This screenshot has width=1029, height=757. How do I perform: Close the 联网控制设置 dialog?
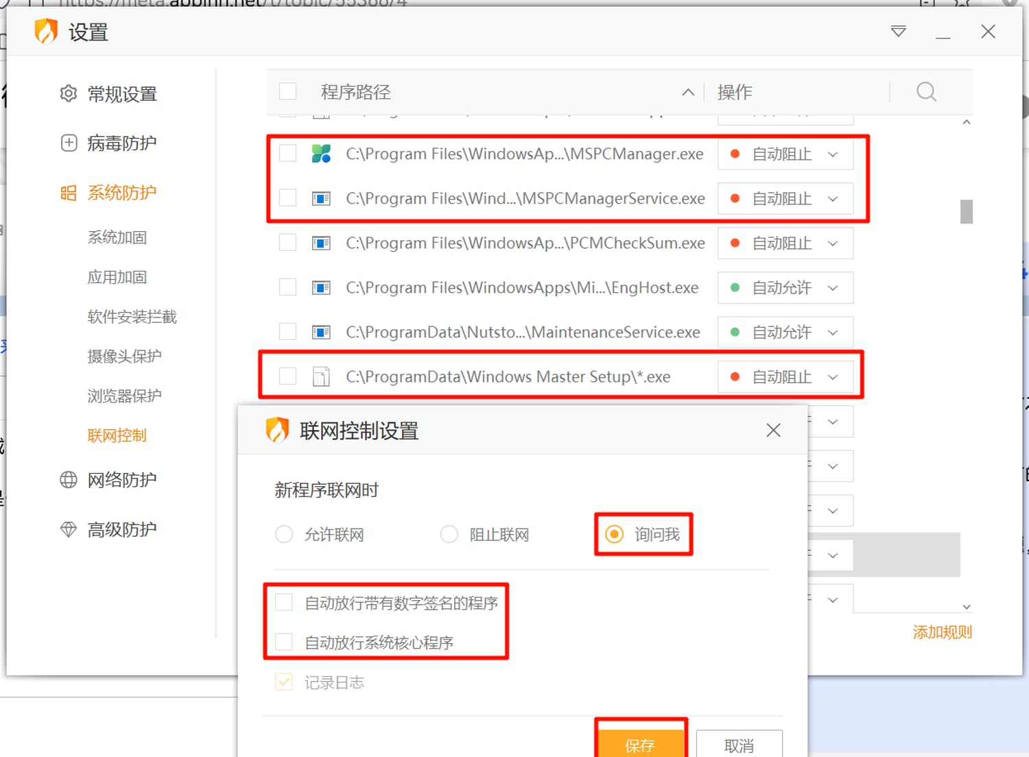pos(773,431)
